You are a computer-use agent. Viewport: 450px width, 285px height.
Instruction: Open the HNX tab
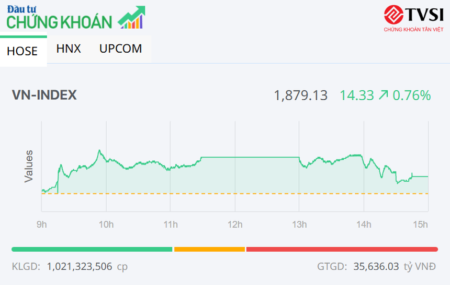(69, 49)
